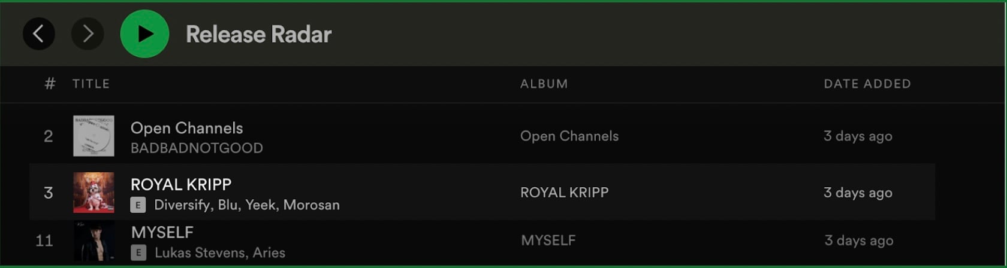Select the Open Channels track title

pyautogui.click(x=186, y=128)
